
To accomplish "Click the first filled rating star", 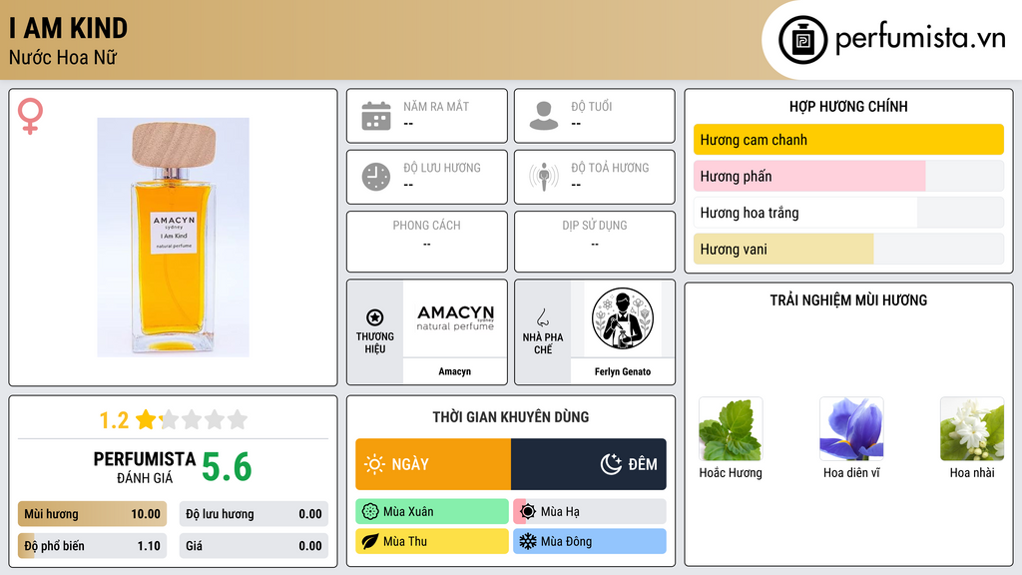I will (146, 419).
